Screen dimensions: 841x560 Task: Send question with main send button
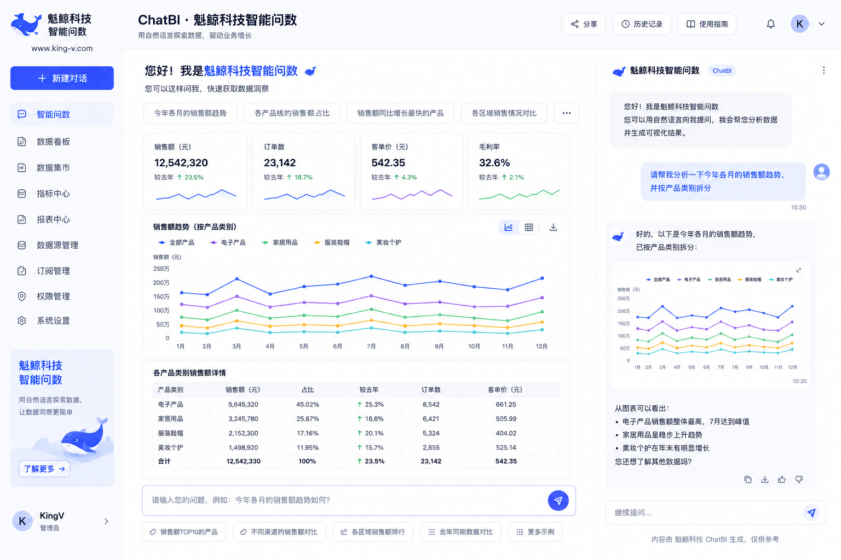coord(558,500)
